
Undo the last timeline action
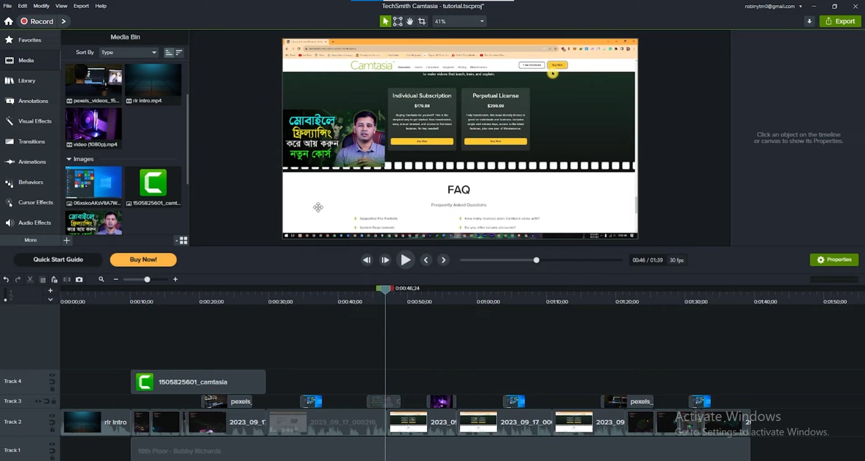6,279
